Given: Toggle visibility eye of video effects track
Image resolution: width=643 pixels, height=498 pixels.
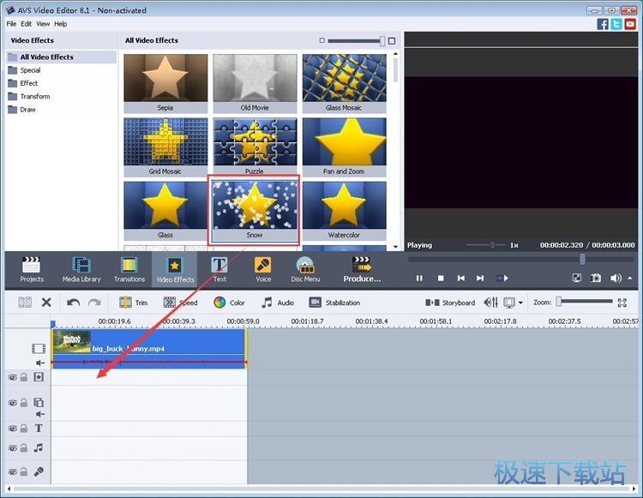Looking at the screenshot, I should (x=12, y=377).
